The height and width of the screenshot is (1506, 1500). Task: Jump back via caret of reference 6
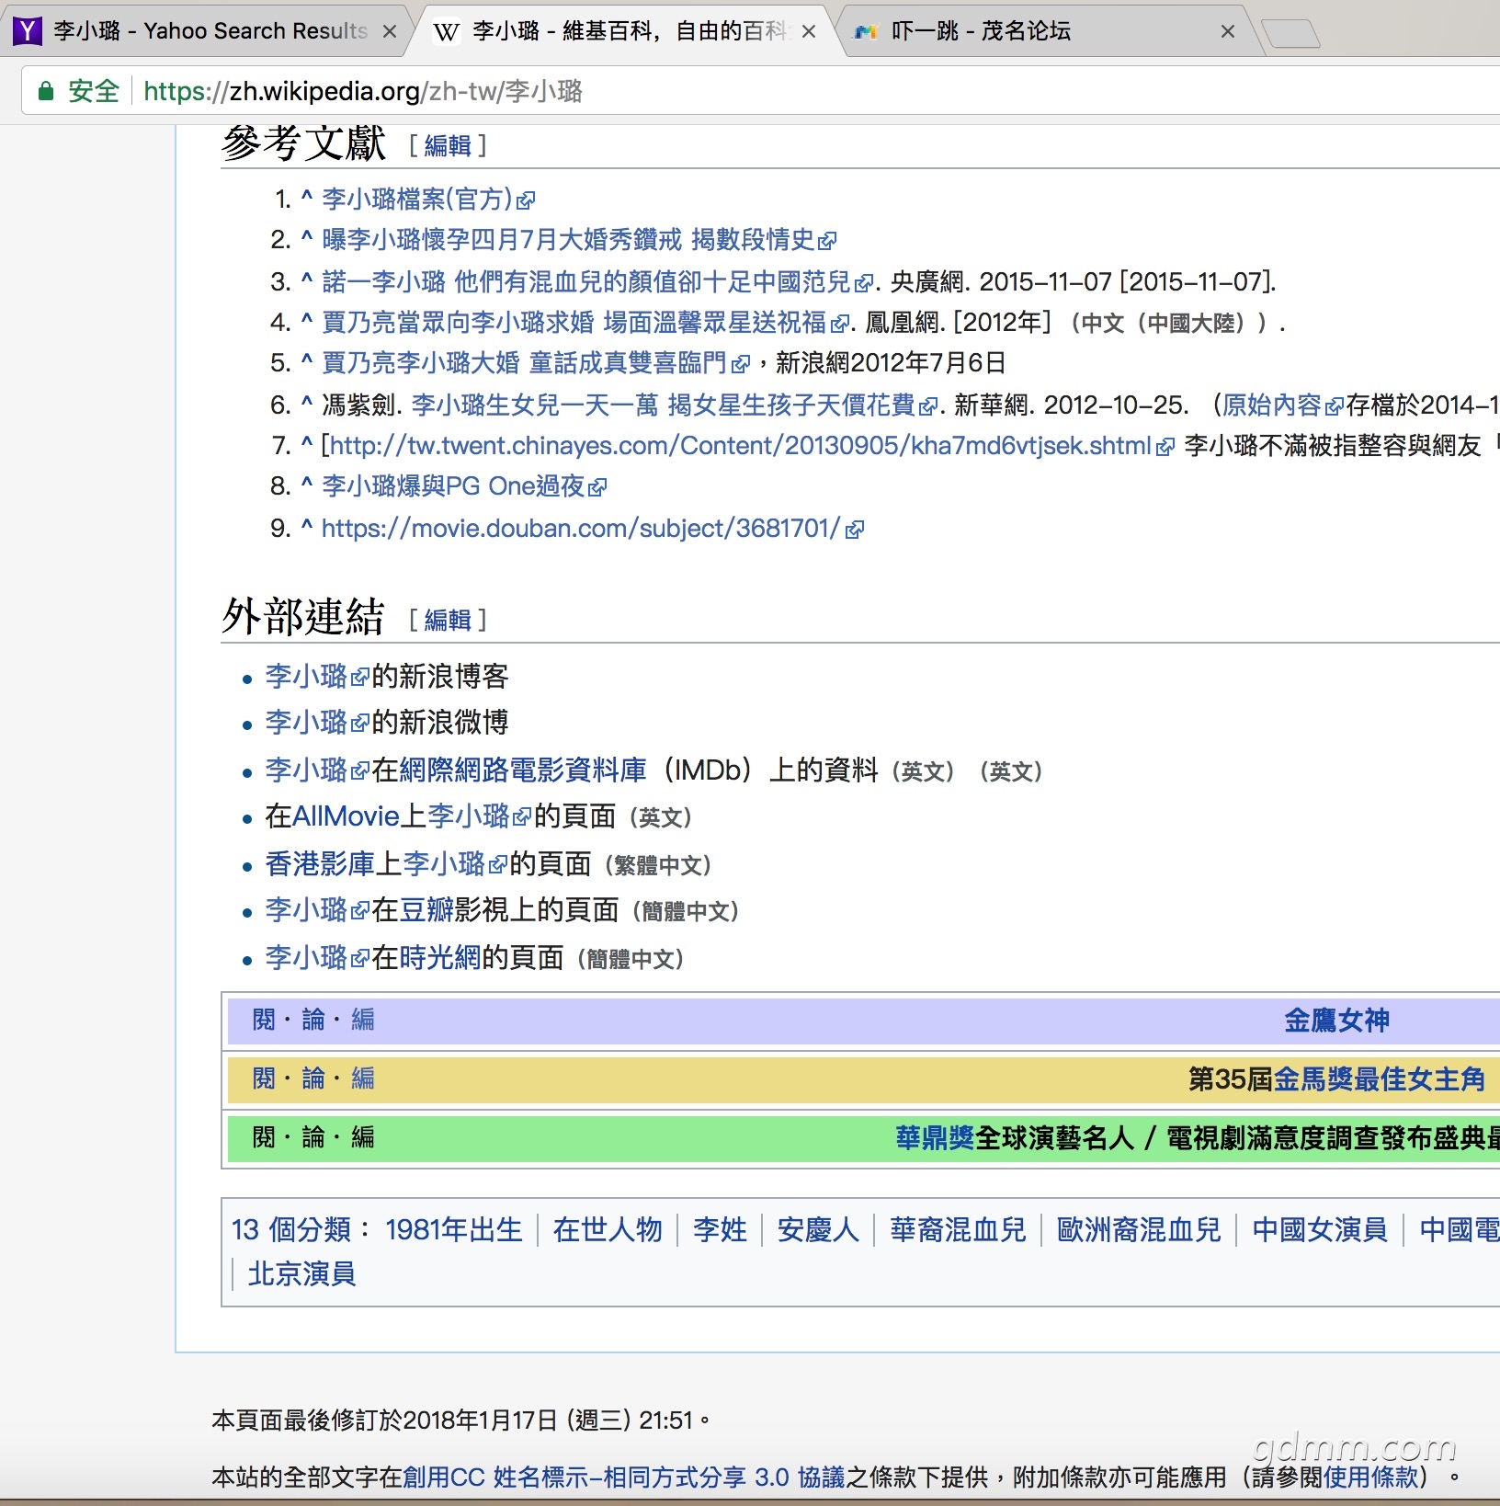tap(307, 402)
